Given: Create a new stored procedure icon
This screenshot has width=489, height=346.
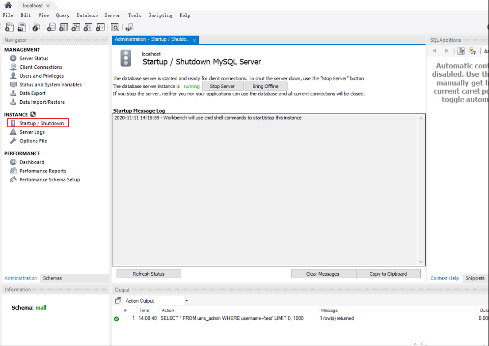Looking at the screenshot, I should point(88,27).
